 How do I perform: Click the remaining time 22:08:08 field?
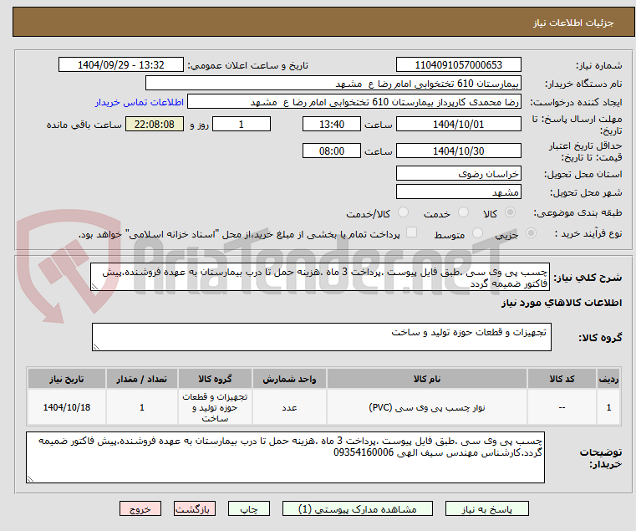click(155, 125)
